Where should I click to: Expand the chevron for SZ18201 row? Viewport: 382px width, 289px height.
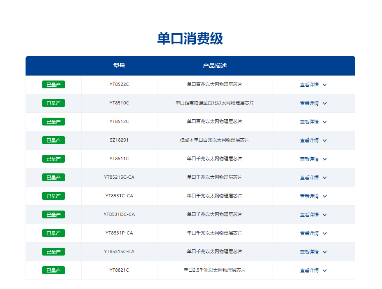pos(324,140)
